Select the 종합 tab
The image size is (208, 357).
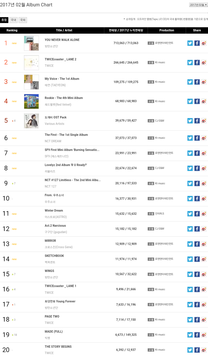click(x=4, y=20)
